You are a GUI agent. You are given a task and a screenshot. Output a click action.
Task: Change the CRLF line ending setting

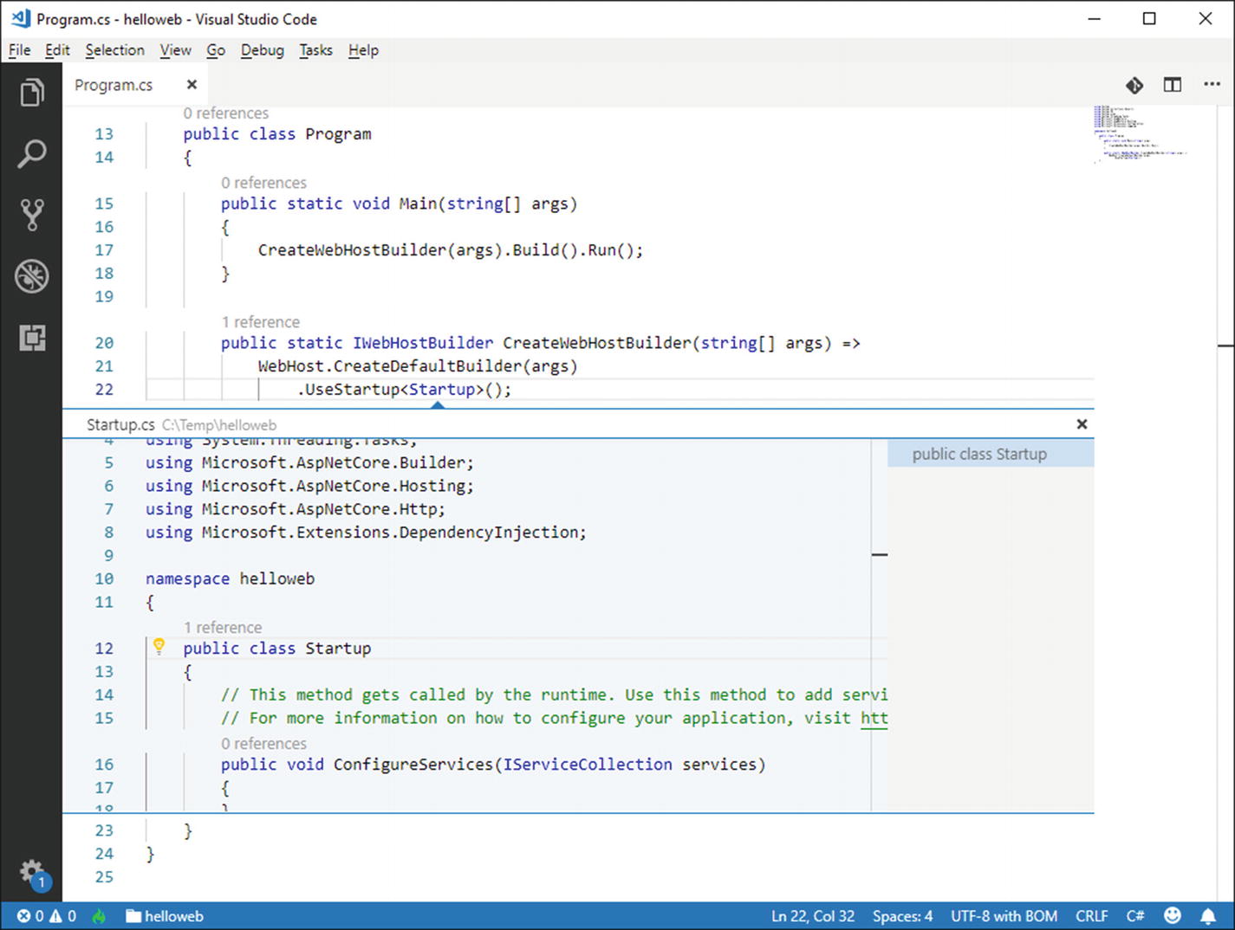pyautogui.click(x=1091, y=916)
